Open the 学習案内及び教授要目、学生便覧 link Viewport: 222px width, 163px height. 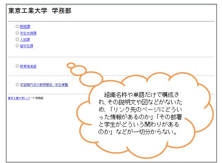(44, 85)
